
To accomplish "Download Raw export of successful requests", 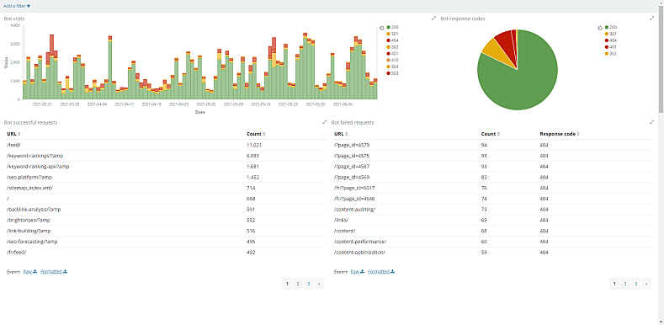I will point(30,271).
